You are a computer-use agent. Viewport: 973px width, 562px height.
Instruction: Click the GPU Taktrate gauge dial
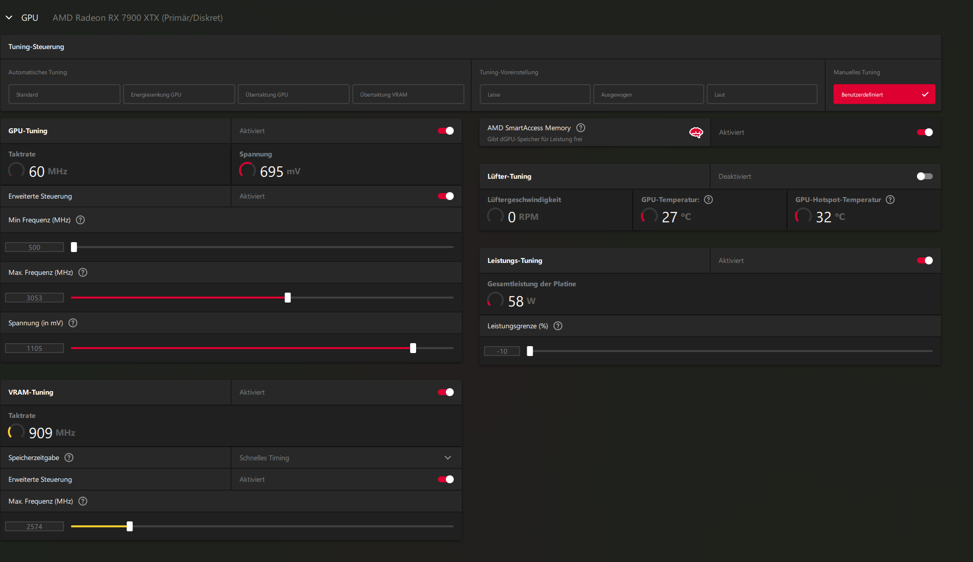tap(16, 170)
